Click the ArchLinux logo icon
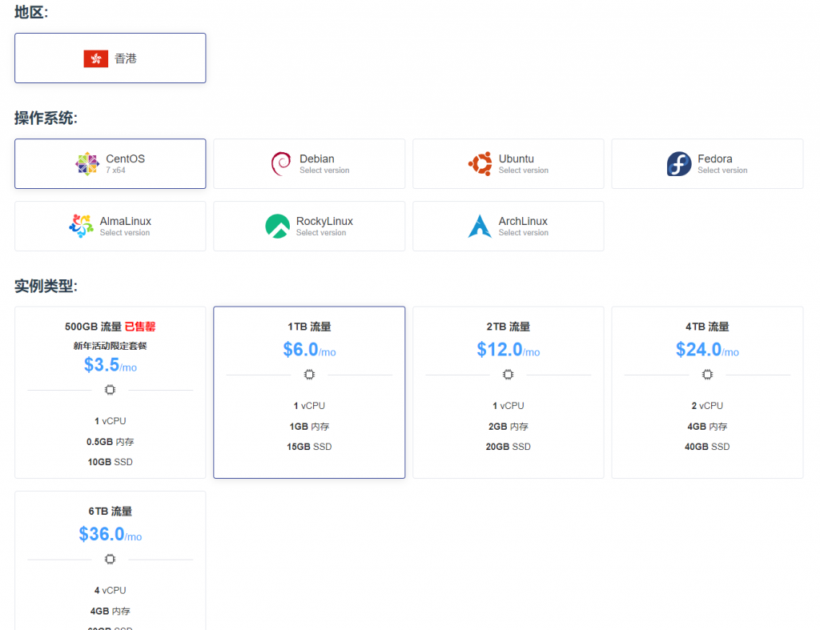This screenshot has height=630, width=820. tap(480, 227)
